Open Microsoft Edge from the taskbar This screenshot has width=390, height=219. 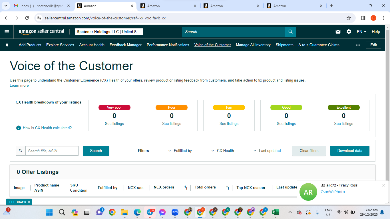pos(137,212)
